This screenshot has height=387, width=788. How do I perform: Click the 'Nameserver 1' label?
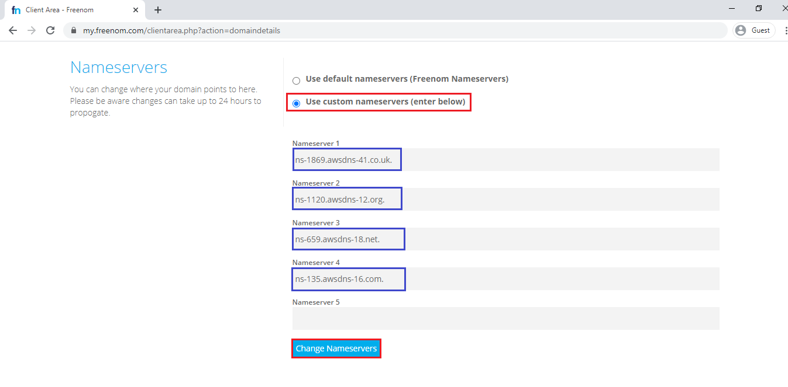pos(316,143)
